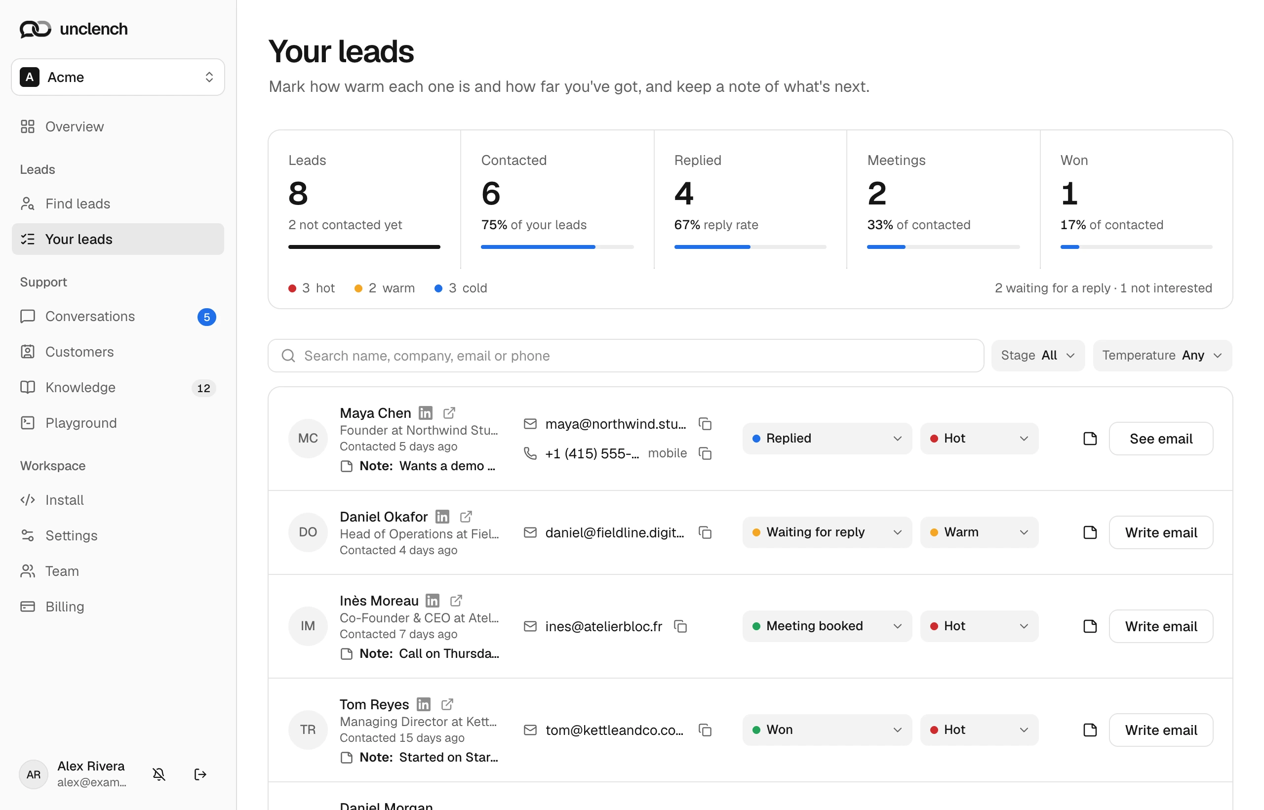Click the MC avatar for Maya Chen
1264x810 pixels.
click(308, 439)
